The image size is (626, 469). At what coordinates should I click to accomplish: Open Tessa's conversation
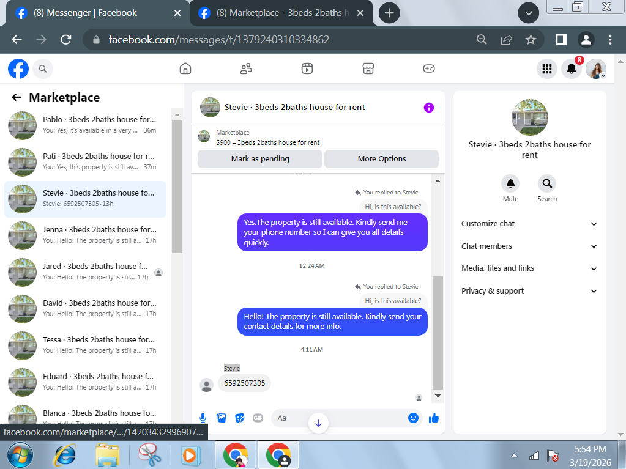(x=86, y=345)
